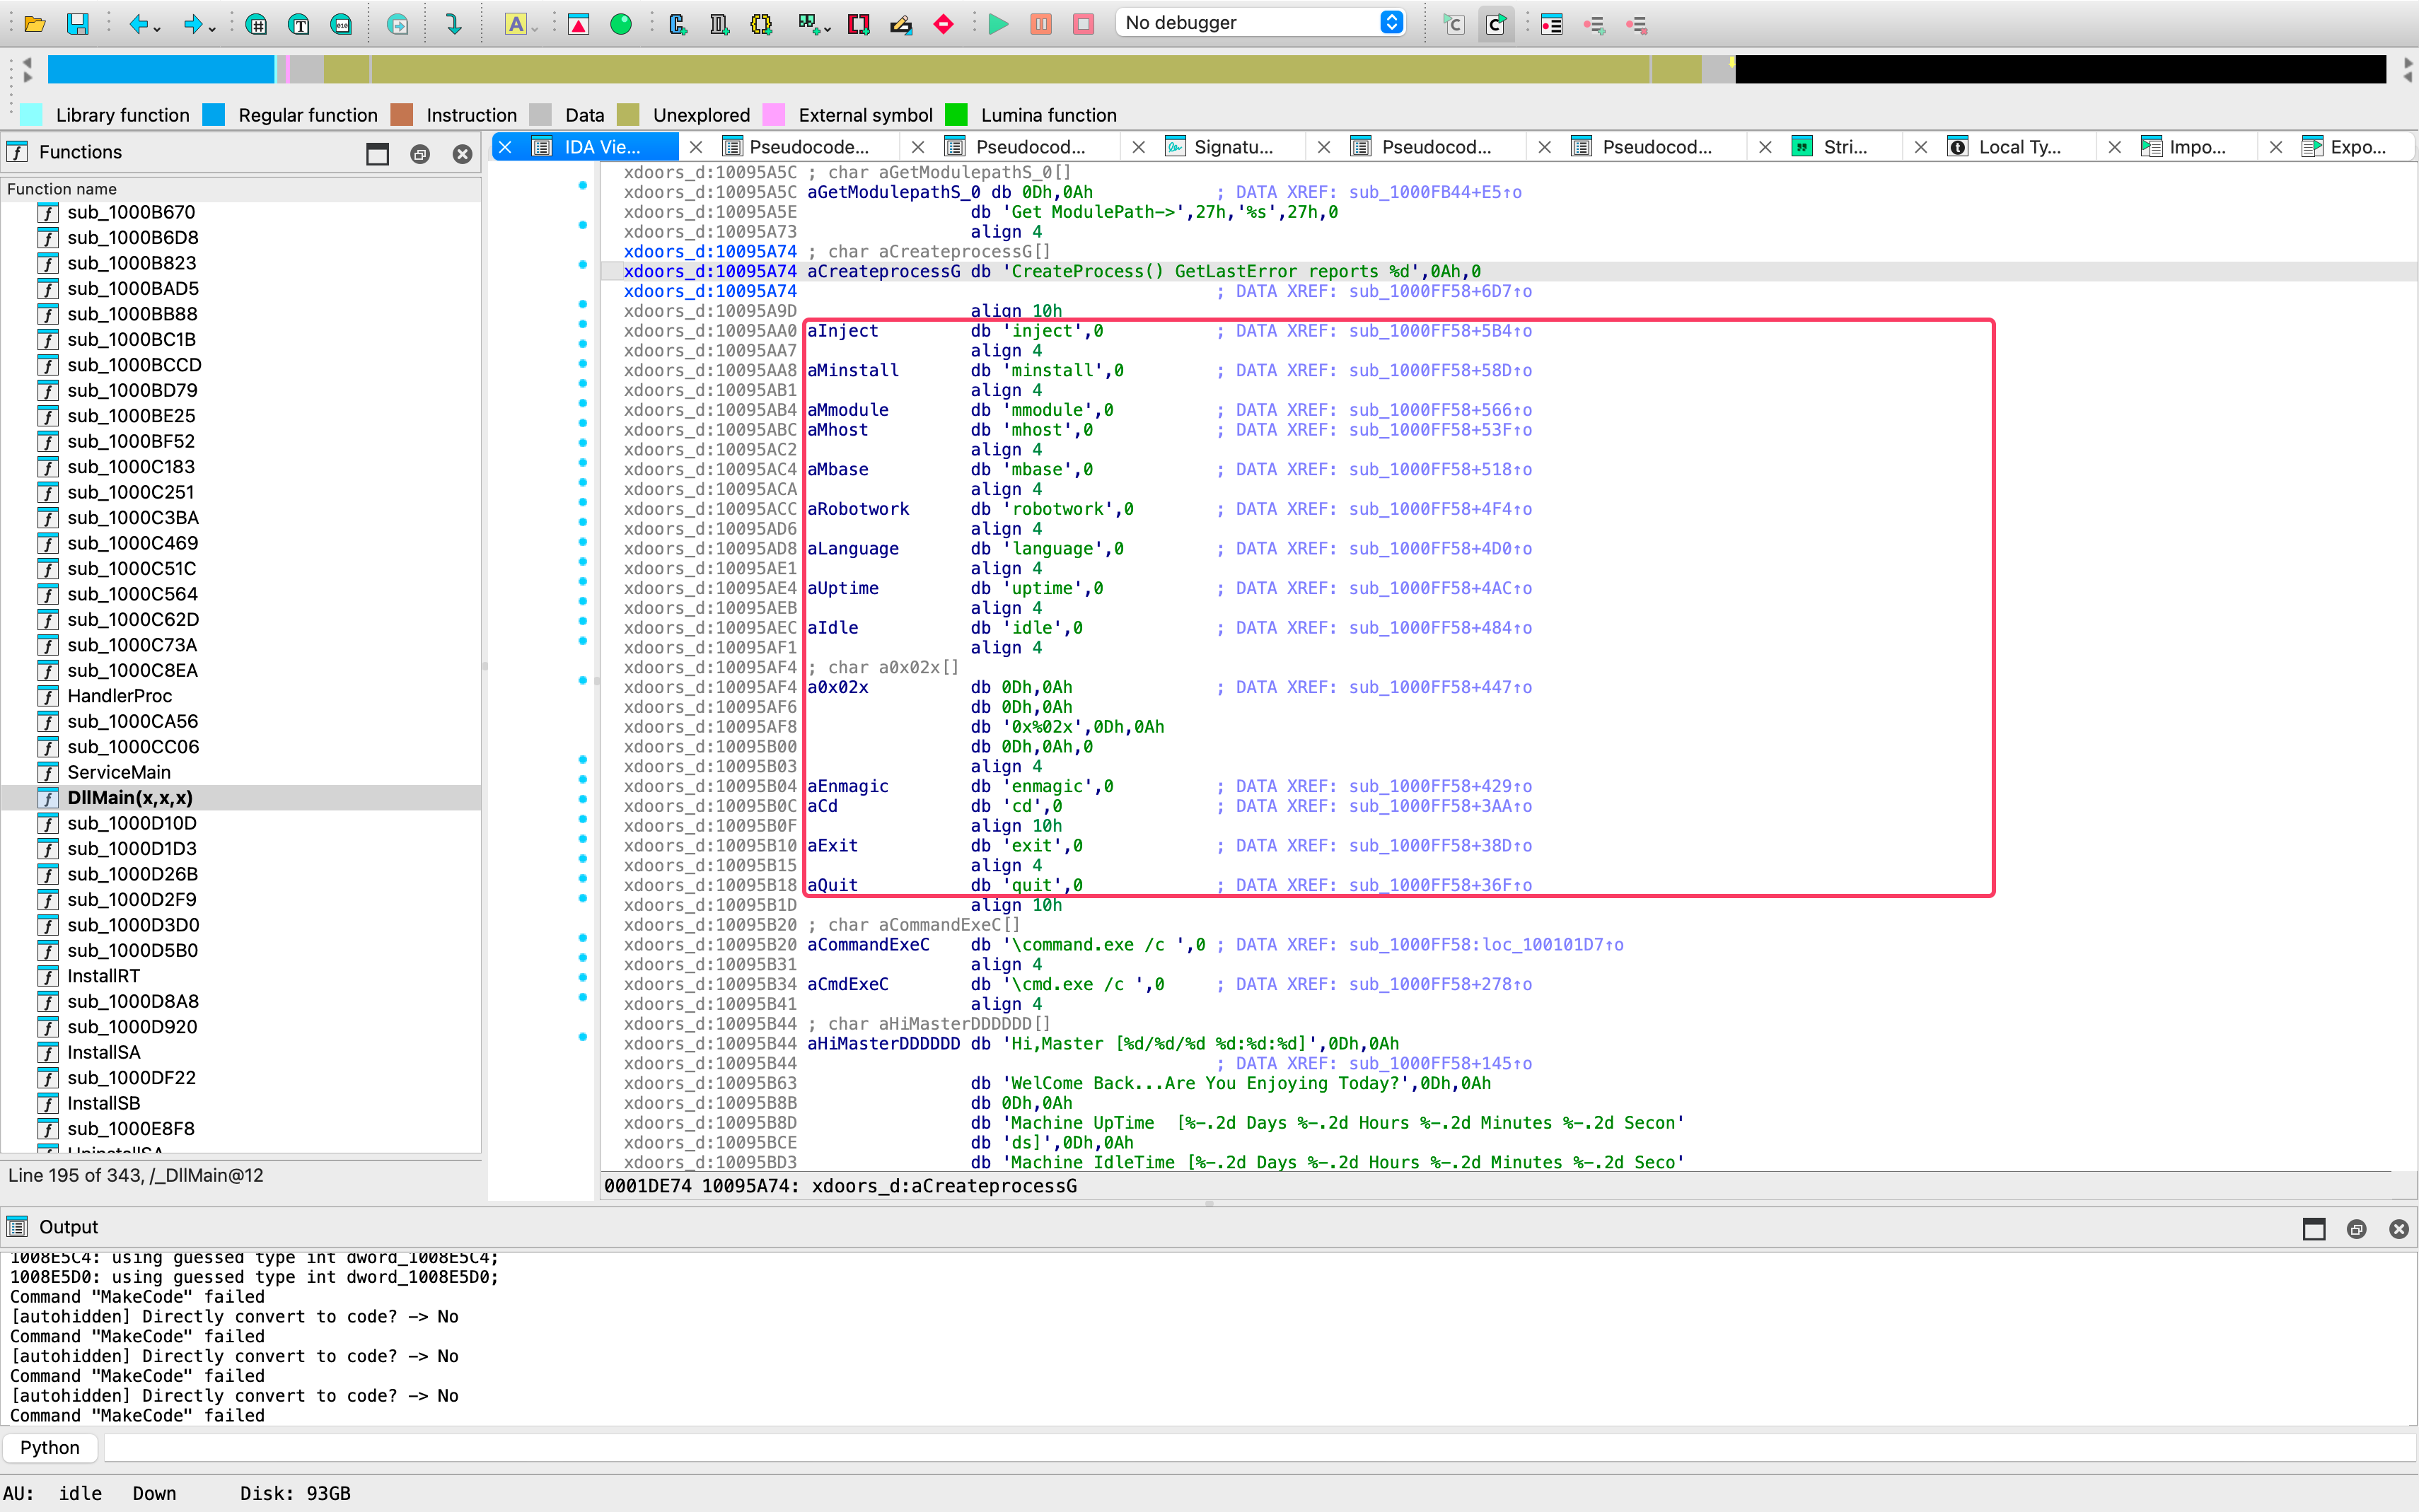Click the 'Function name' column header
The height and width of the screenshot is (1512, 2419).
pos(240,189)
